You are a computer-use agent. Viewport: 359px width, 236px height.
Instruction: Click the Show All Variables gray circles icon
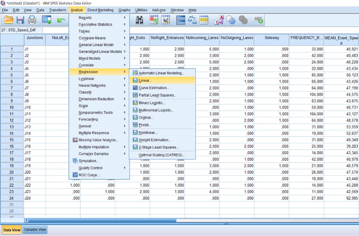[243, 20]
